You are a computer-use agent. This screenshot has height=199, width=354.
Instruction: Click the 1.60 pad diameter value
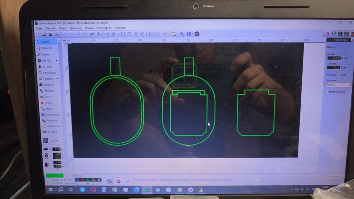[57, 154]
